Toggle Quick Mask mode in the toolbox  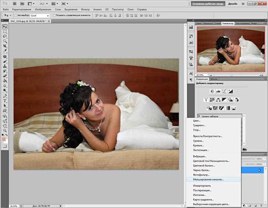(x=5, y=147)
